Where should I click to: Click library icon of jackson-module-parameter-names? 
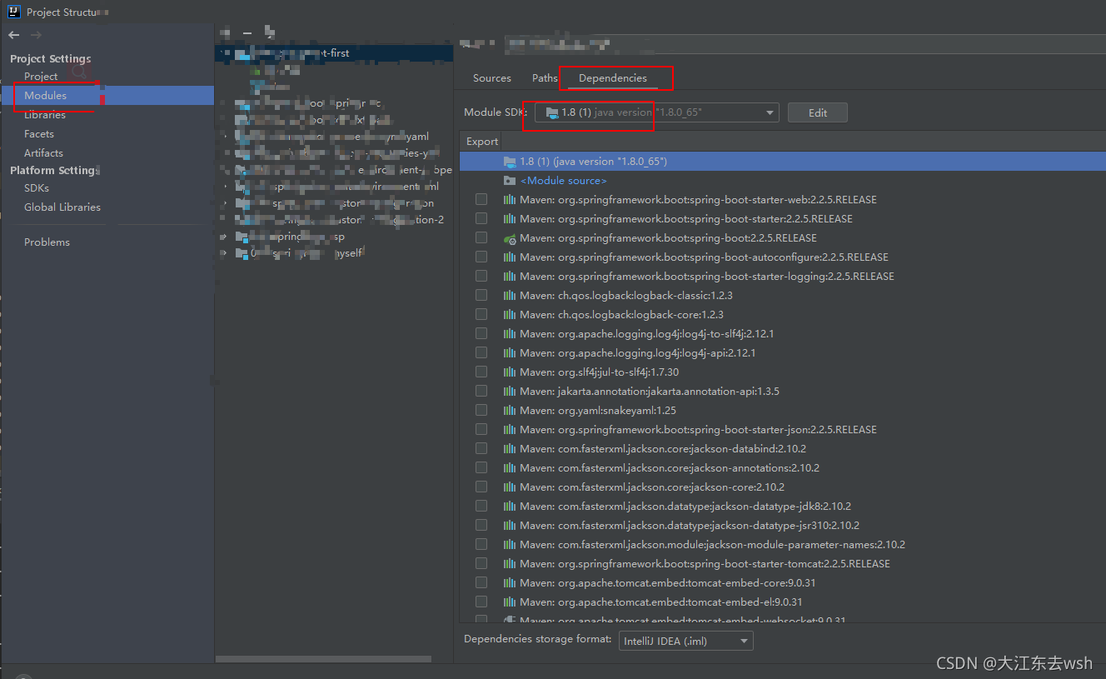coord(510,545)
